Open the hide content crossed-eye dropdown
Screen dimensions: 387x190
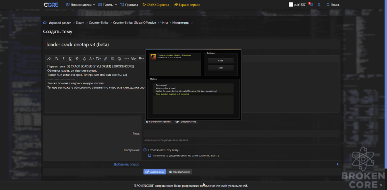click(x=134, y=59)
